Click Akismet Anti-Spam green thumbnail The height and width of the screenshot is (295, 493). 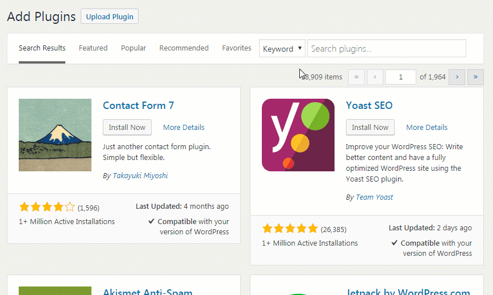pos(55,290)
